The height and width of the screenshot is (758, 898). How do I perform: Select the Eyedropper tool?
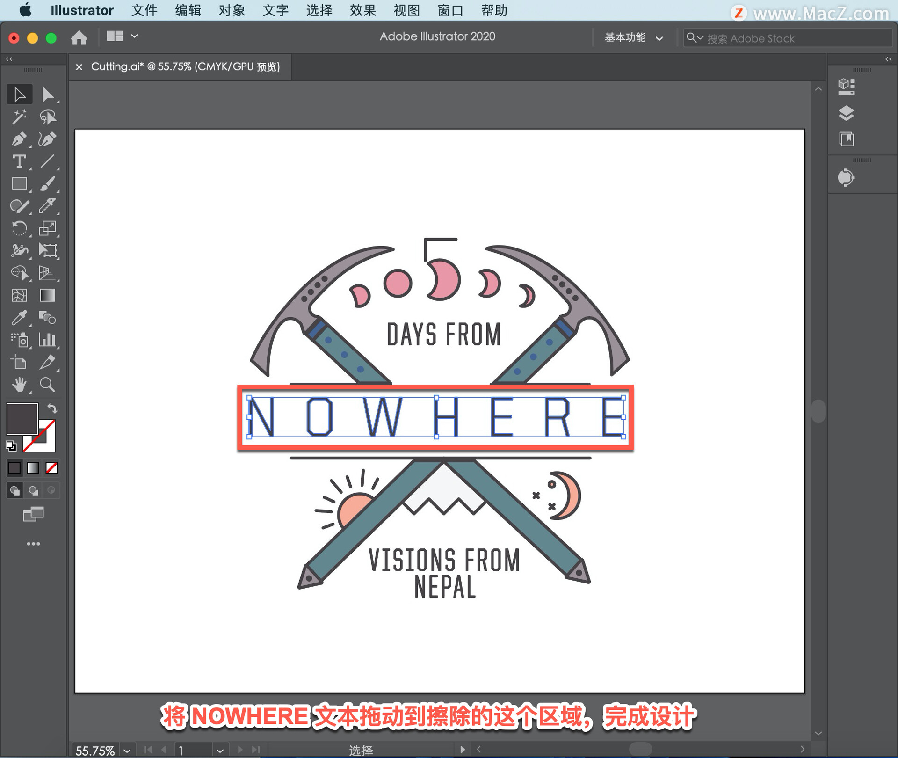(19, 318)
